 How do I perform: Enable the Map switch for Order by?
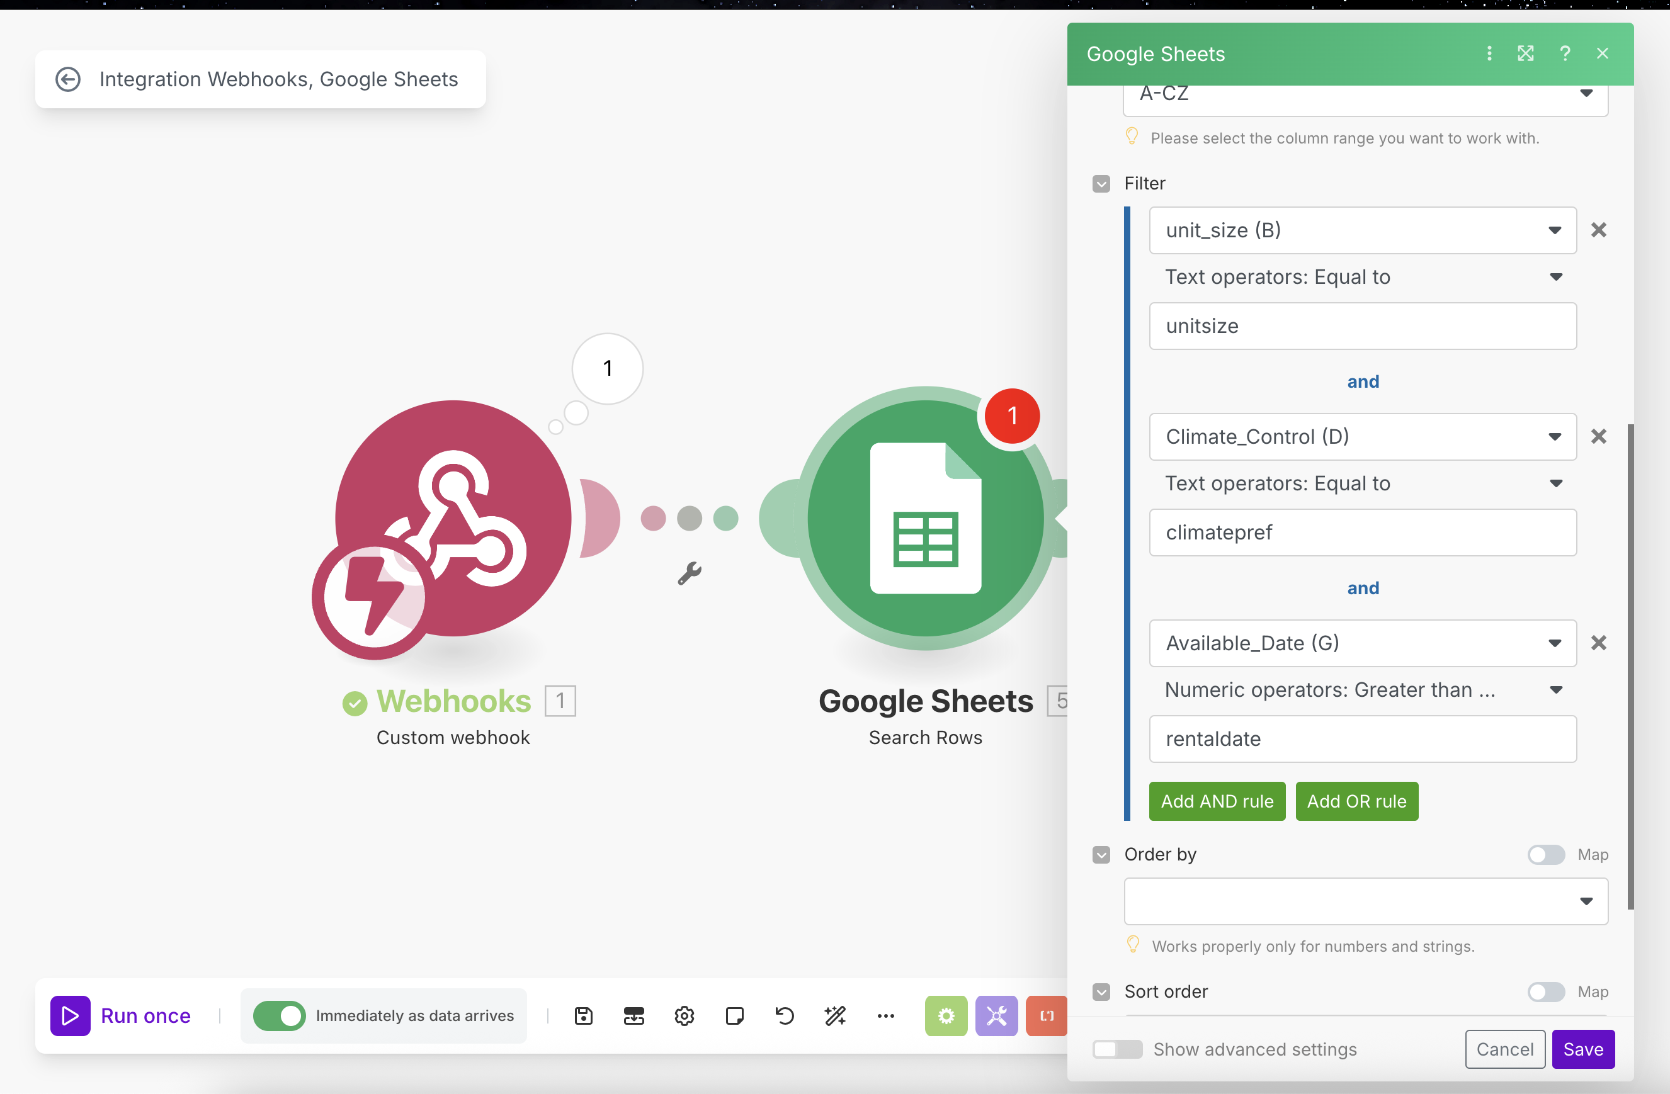pos(1545,854)
